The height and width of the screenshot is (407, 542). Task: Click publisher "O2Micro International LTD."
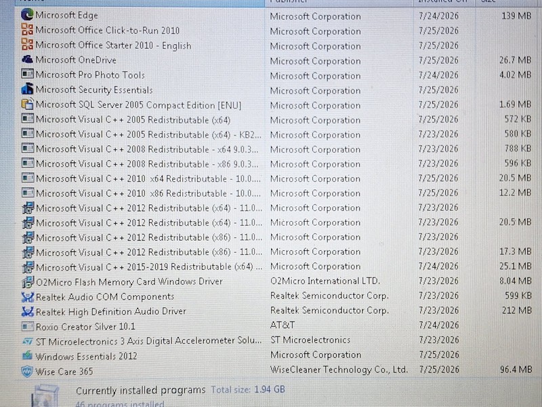click(325, 281)
